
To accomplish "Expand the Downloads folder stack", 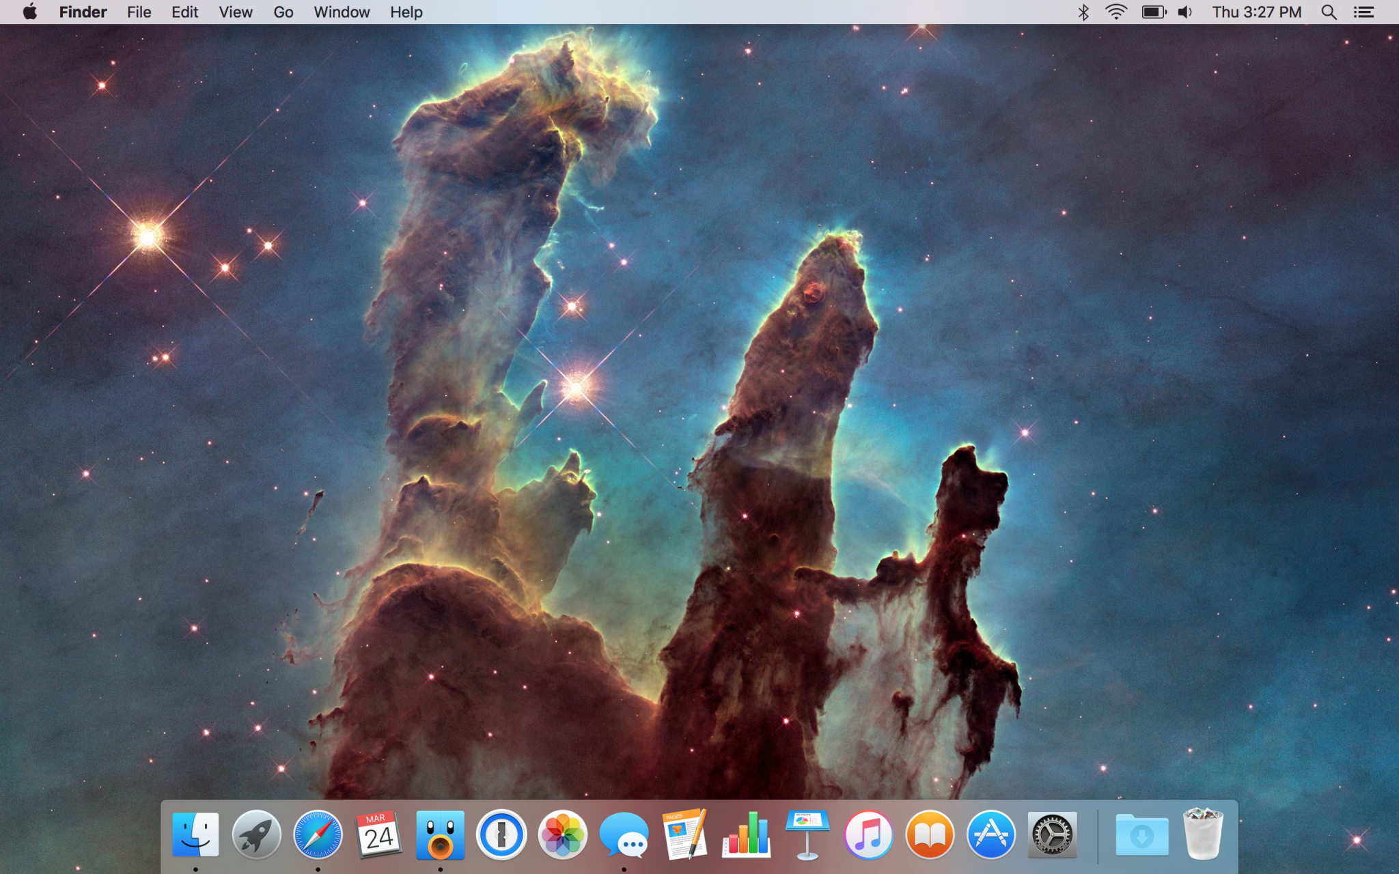I will tap(1141, 834).
